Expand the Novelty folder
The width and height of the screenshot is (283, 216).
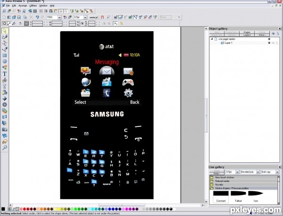click(211, 184)
